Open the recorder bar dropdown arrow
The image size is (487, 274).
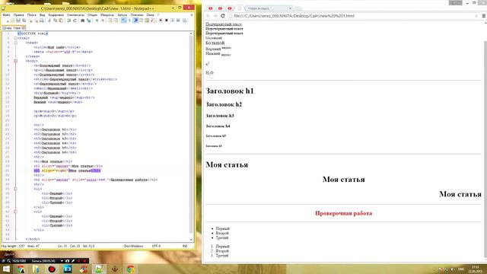62,261
